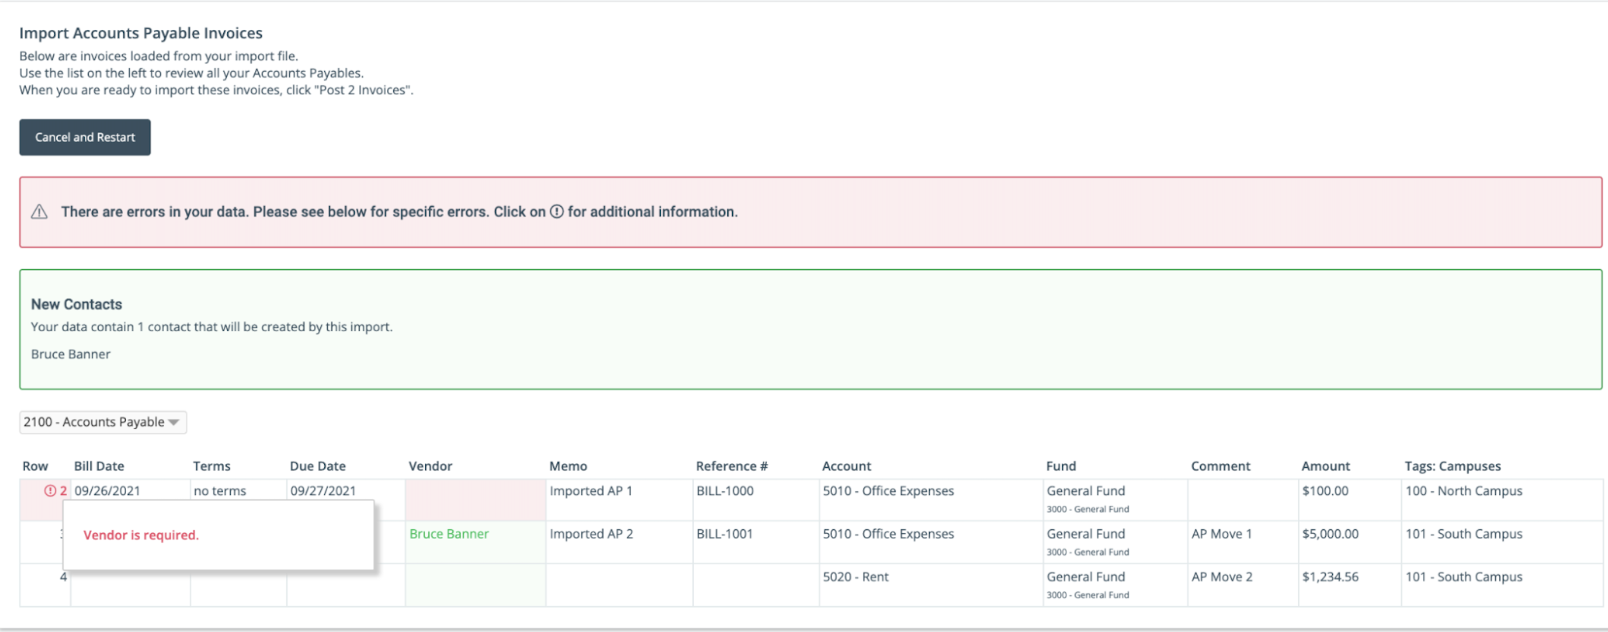Click the Bill Date column header
Screen dimensions: 1608x632
[x=99, y=466]
